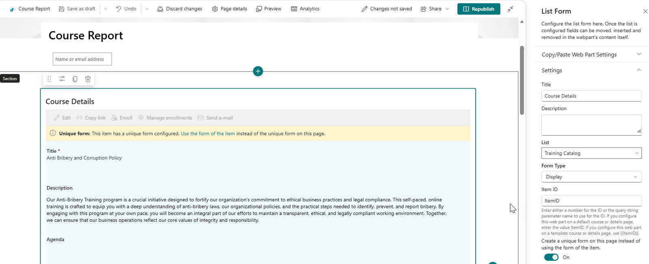The height and width of the screenshot is (264, 649).
Task: Click the Description field label in form
Action: (60, 188)
